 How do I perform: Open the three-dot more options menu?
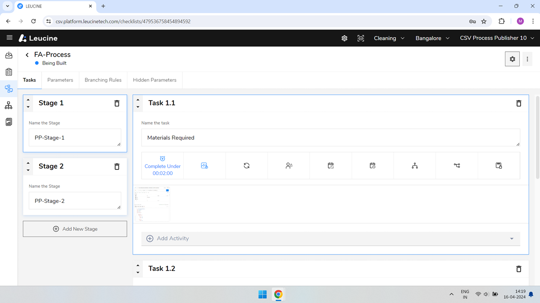(x=527, y=59)
